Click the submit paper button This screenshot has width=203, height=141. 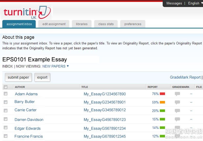[x=18, y=77]
